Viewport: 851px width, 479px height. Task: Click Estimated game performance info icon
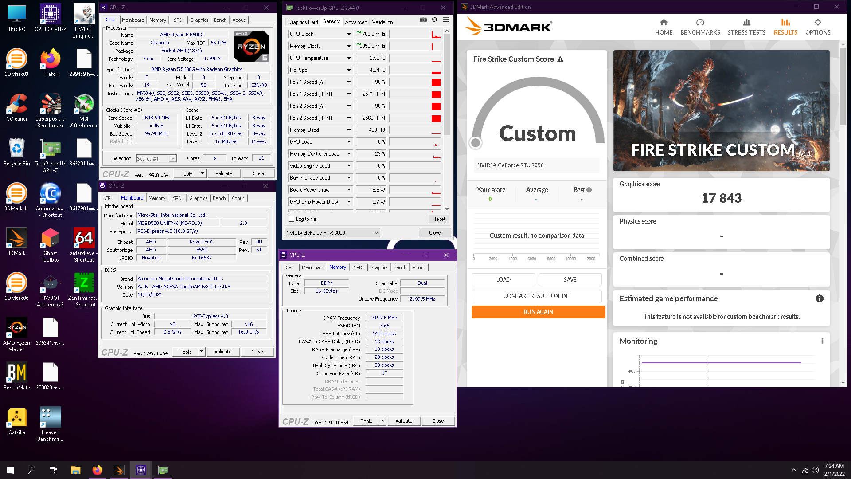click(820, 298)
